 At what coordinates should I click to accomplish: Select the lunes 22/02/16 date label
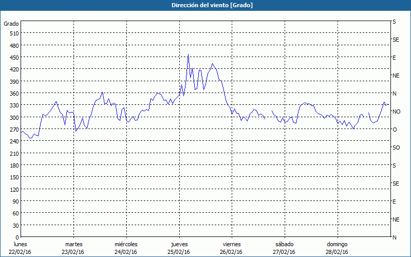coord(21,248)
